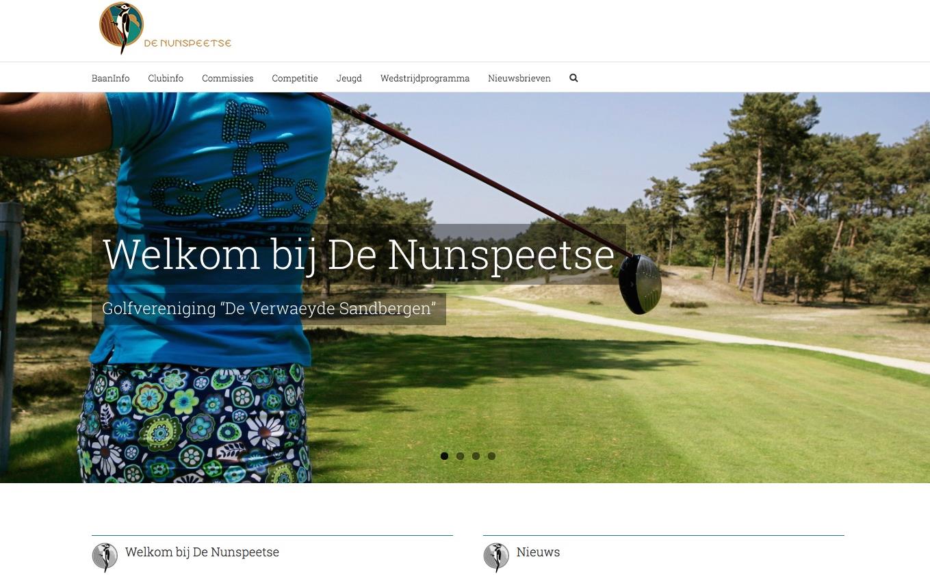Expand the Commissies menu
This screenshot has height=581, width=930.
[x=228, y=78]
